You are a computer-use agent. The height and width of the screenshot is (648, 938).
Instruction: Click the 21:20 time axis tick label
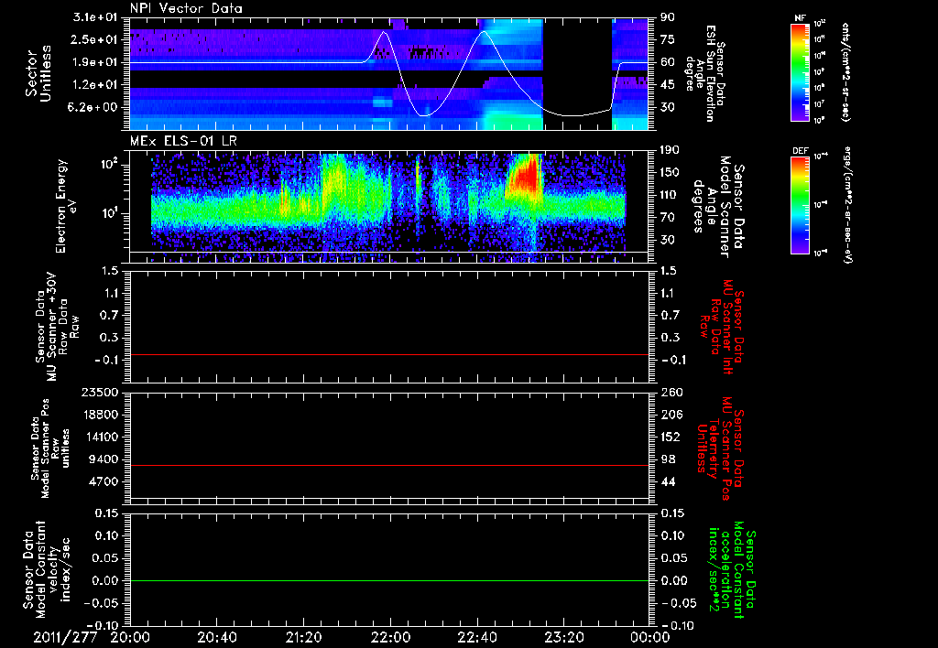click(x=303, y=637)
